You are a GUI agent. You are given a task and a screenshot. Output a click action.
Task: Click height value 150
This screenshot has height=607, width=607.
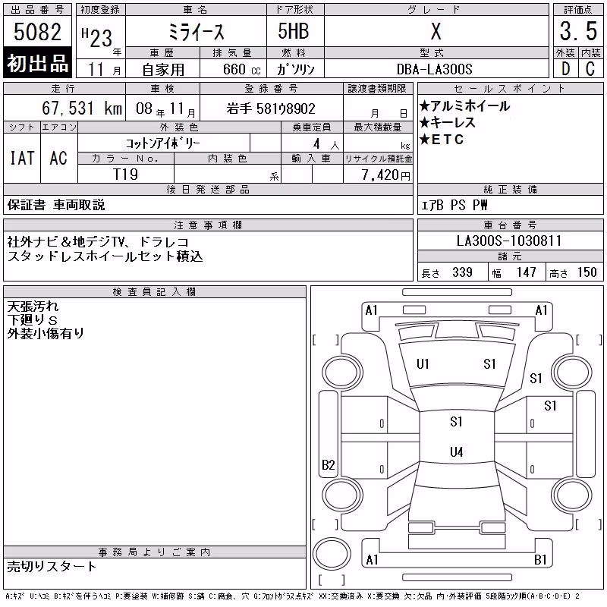[x=587, y=272]
